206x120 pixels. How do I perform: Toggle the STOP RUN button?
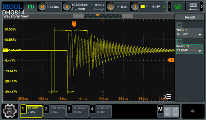click(x=178, y=6)
